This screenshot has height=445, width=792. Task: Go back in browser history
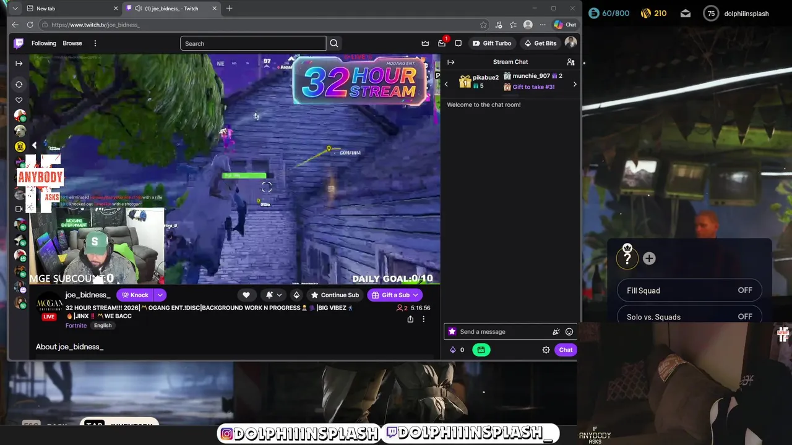[x=15, y=25]
